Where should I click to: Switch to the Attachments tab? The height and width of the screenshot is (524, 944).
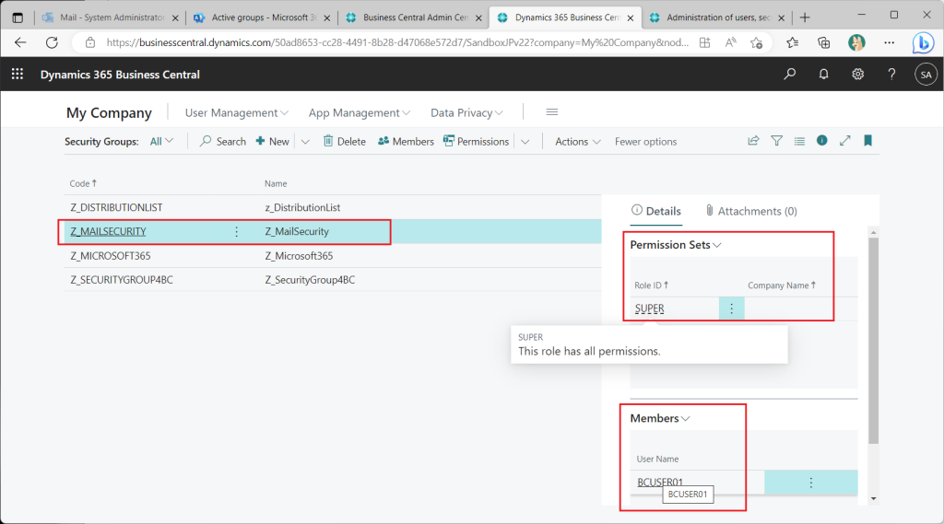750,211
